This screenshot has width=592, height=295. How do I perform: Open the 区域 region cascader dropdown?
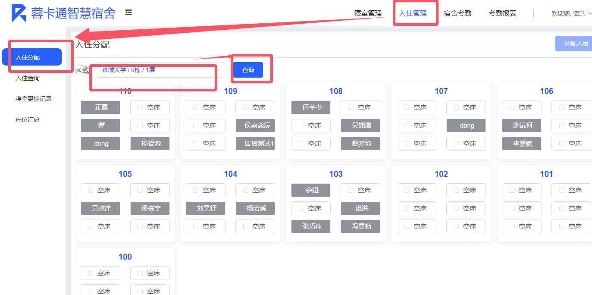pos(159,70)
